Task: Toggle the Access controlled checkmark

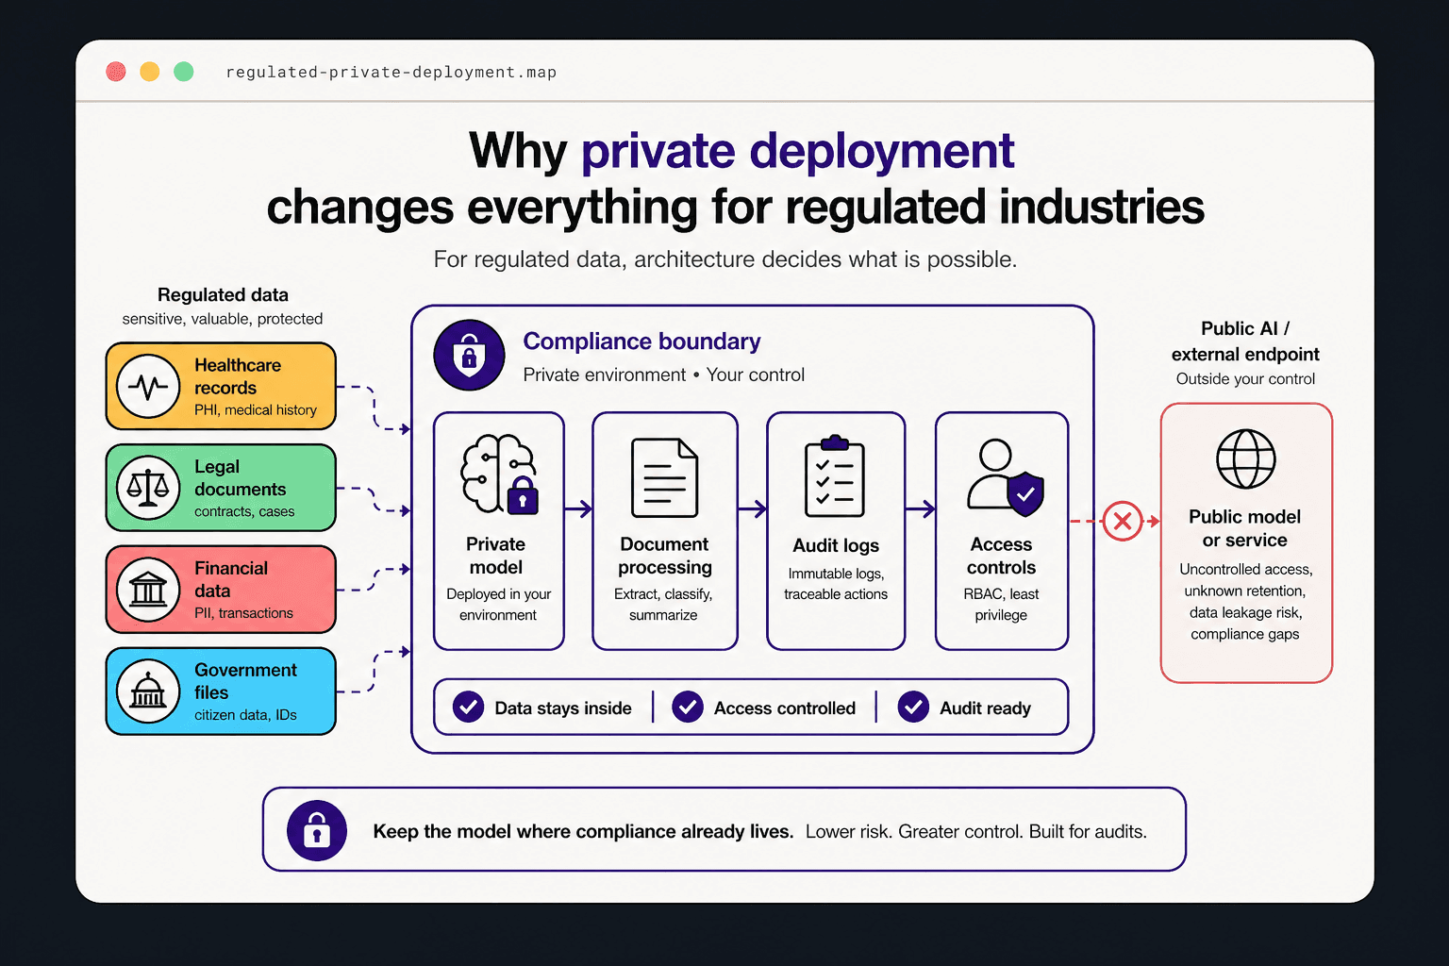Action: (x=689, y=707)
